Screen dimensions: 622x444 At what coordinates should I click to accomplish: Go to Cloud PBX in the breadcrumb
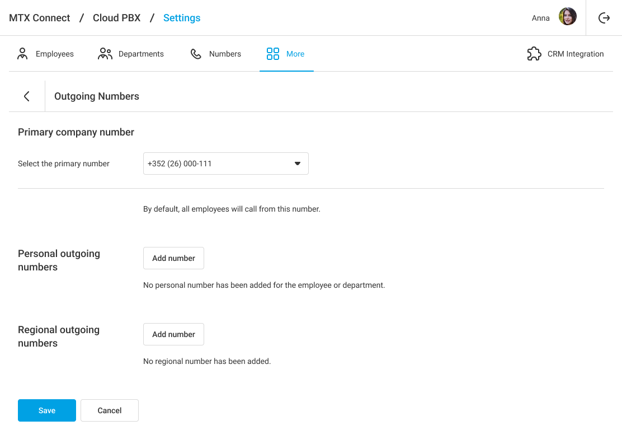tap(117, 18)
